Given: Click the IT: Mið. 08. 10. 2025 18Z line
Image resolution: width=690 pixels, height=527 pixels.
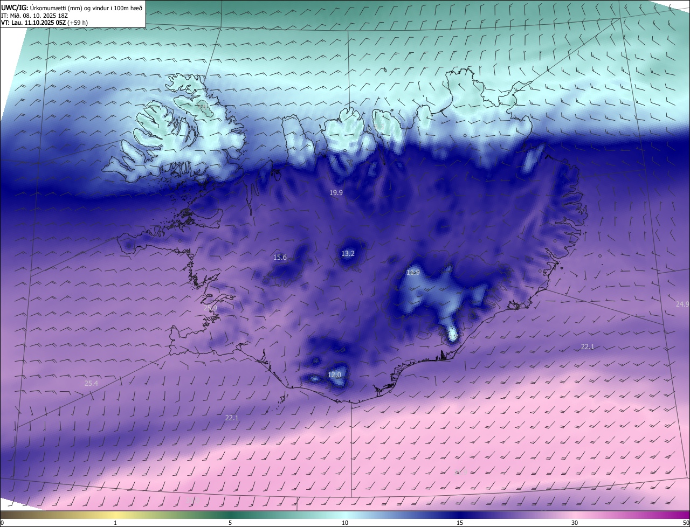Looking at the screenshot, I should [x=34, y=15].
